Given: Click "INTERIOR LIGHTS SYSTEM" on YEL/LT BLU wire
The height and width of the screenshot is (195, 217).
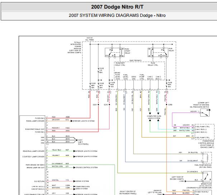Looking at the screenshot, I should pyautogui.click(x=86, y=151).
